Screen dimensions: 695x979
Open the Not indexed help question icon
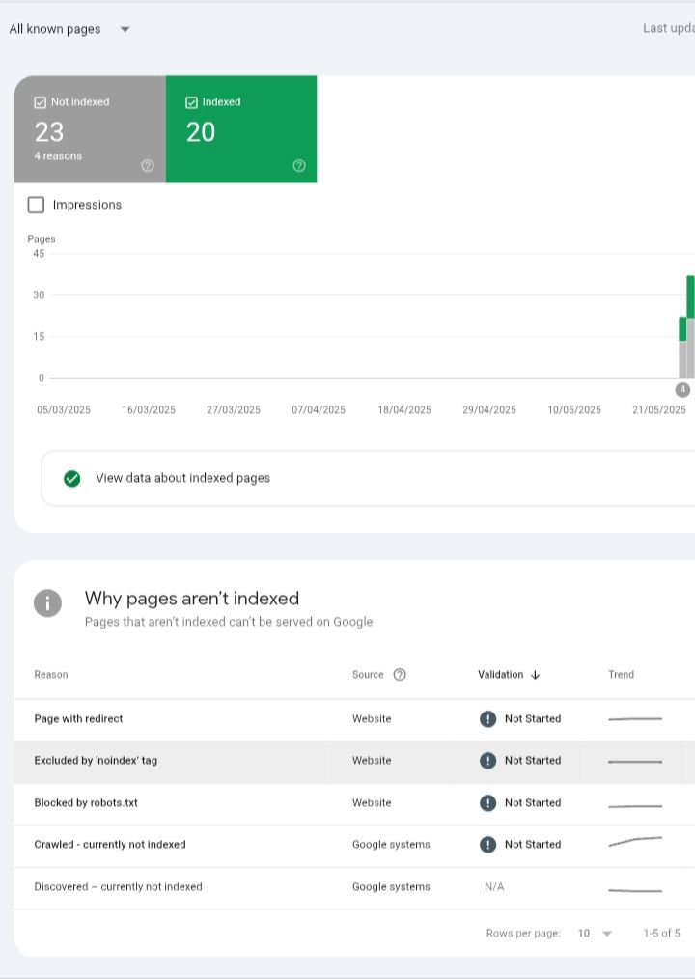pyautogui.click(x=148, y=165)
